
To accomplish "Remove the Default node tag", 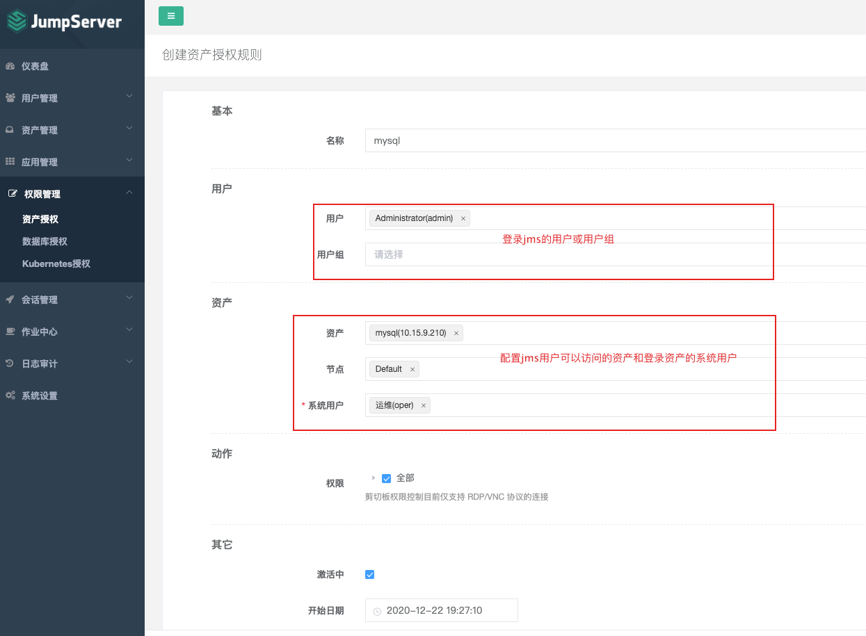I will click(x=412, y=370).
